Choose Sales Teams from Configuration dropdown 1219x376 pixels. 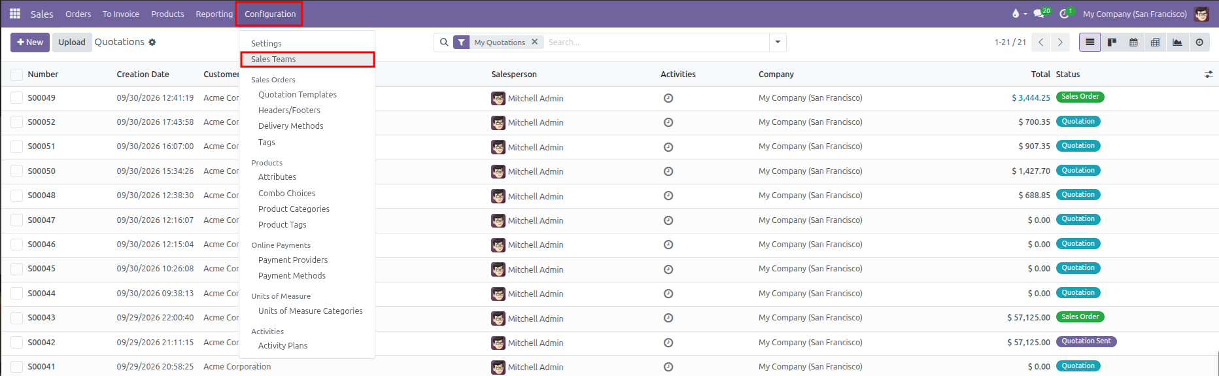pos(307,60)
